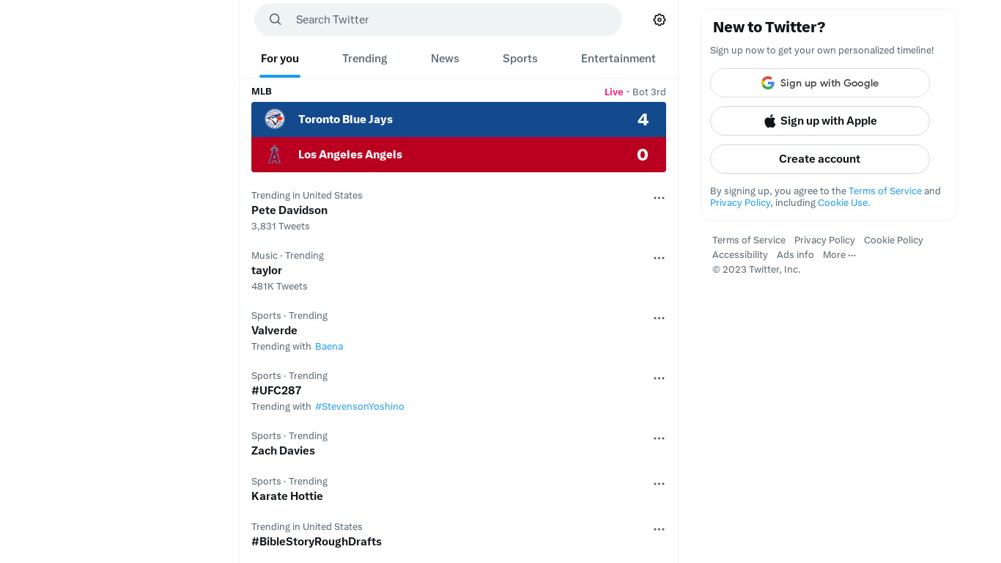Focus the Search Twitter input field

438,20
